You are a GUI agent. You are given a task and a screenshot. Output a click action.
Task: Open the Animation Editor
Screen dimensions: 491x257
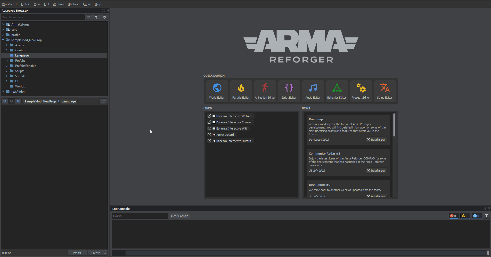click(x=265, y=91)
